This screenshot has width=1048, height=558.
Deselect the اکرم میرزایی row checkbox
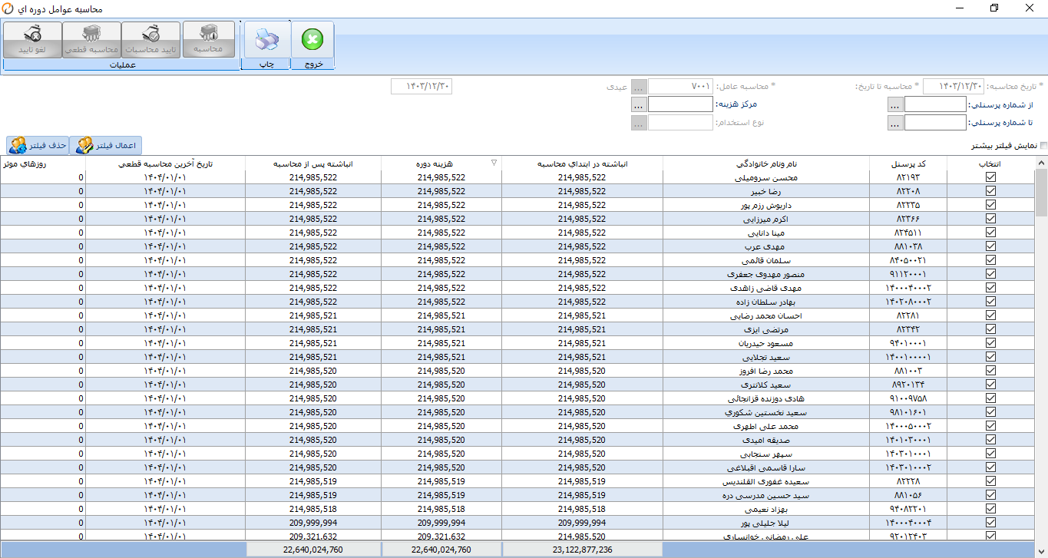point(990,219)
